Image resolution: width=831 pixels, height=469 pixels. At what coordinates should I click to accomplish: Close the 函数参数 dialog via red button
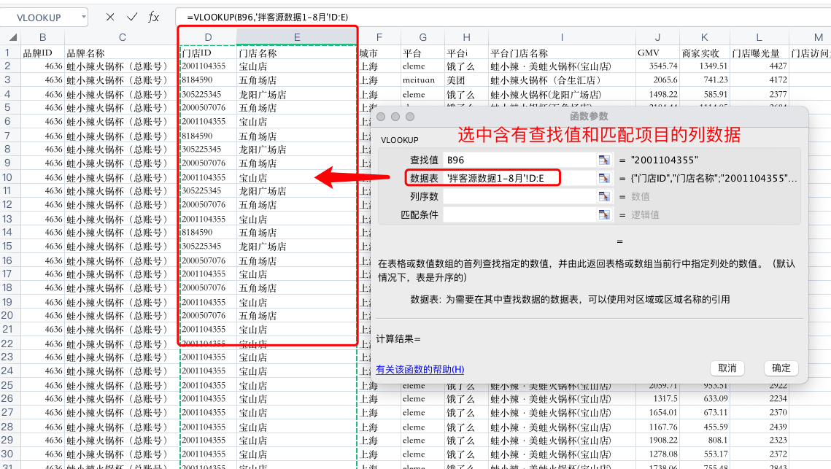point(381,117)
